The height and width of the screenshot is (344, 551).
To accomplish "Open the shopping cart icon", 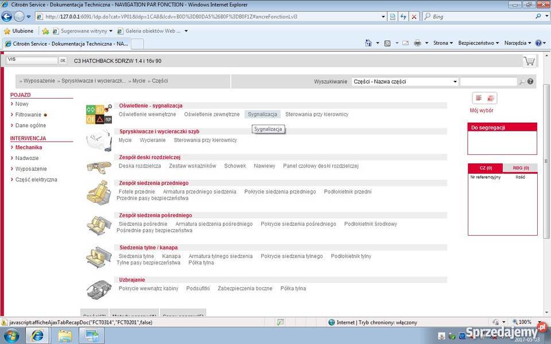I will (529, 61).
